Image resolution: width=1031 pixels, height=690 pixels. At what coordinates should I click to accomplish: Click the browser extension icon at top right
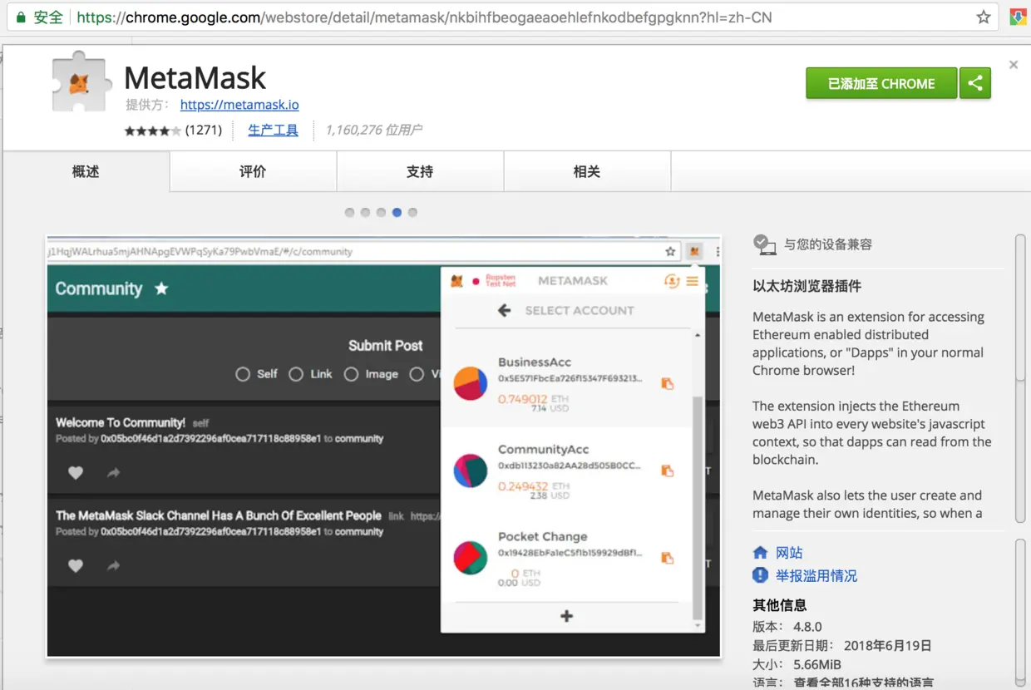[1018, 17]
